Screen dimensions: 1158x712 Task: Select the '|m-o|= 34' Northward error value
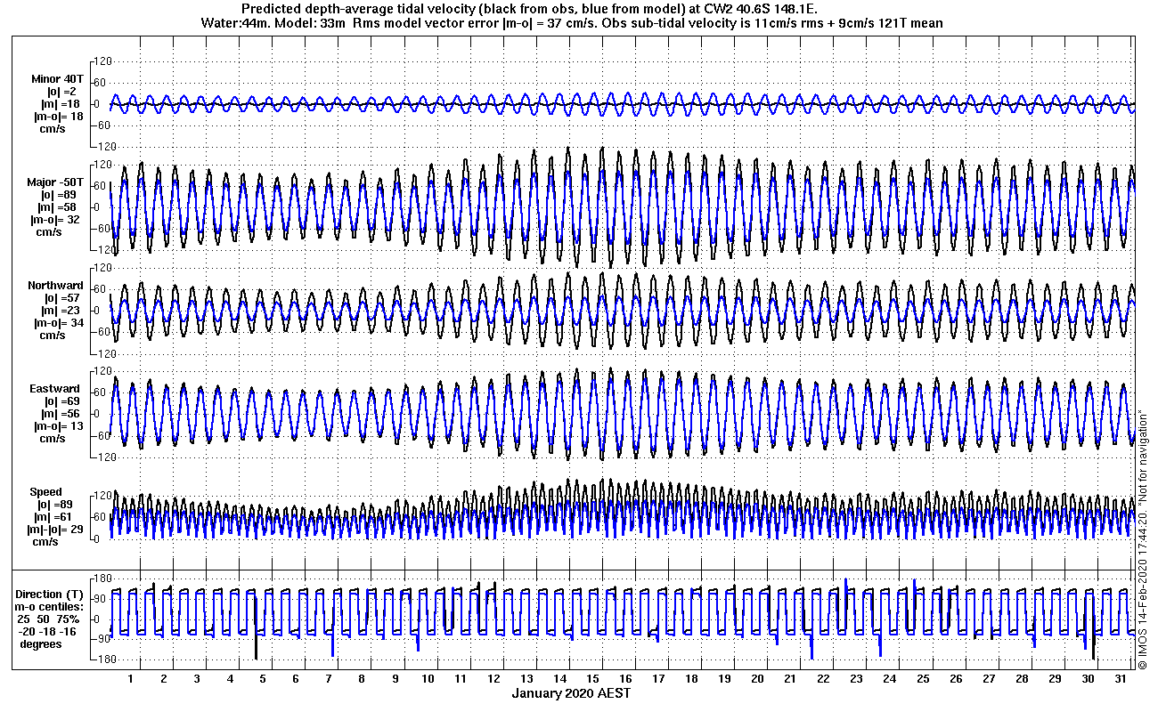point(57,323)
